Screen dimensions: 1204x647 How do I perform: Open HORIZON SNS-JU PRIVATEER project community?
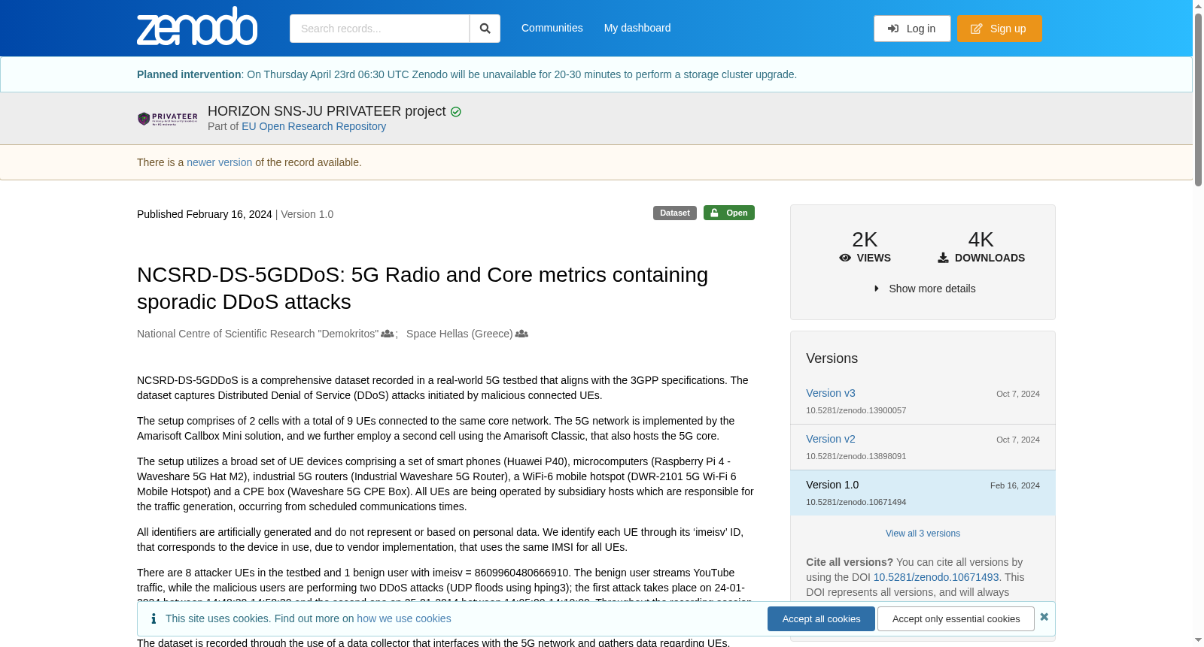(327, 111)
